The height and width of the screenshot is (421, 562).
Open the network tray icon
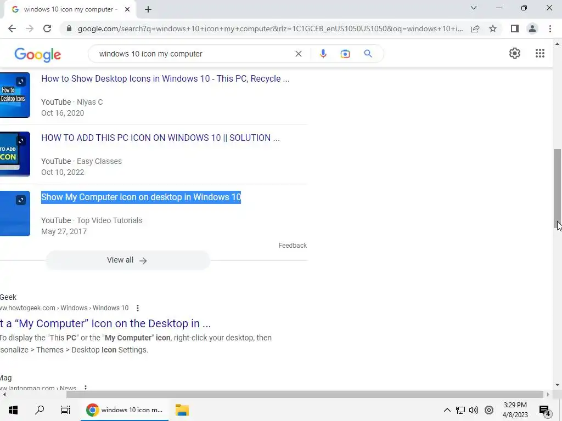click(x=460, y=410)
